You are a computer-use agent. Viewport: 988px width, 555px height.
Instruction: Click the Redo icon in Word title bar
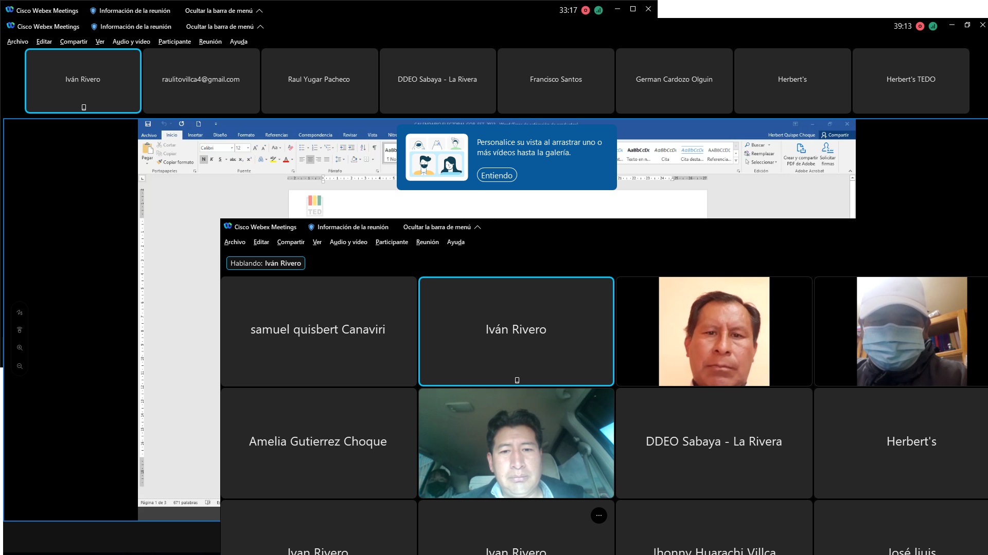point(181,124)
